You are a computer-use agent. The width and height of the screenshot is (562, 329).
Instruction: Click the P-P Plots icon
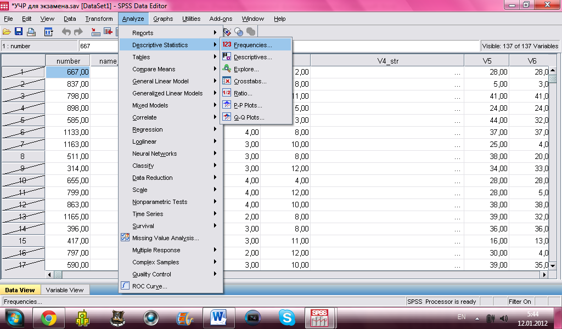tap(227, 105)
